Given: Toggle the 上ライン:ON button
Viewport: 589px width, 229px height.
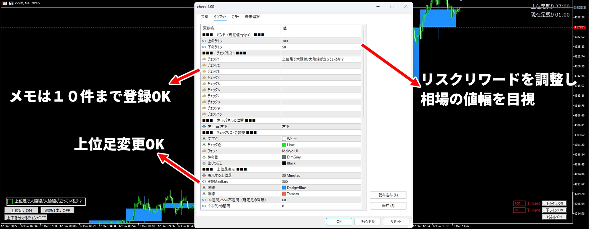Looking at the screenshot, I should tap(554, 203).
